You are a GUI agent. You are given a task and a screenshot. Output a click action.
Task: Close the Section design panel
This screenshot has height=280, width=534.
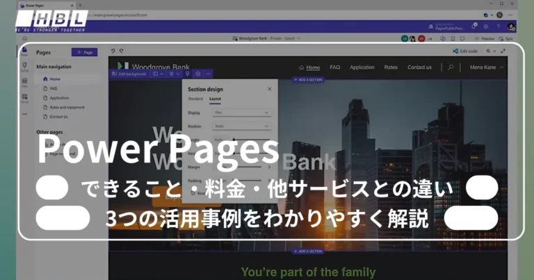click(x=270, y=89)
